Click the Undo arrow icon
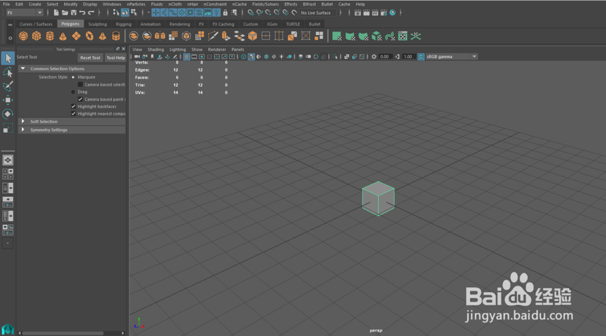This screenshot has height=336, width=606. tap(82, 13)
